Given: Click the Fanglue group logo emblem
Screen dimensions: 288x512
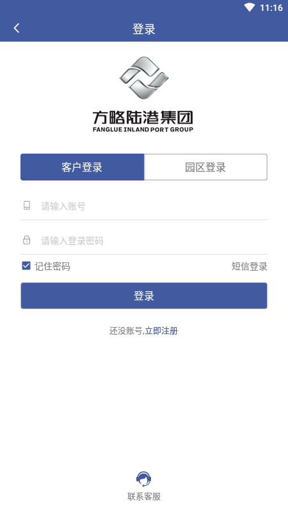Looking at the screenshot, I should coord(144,77).
